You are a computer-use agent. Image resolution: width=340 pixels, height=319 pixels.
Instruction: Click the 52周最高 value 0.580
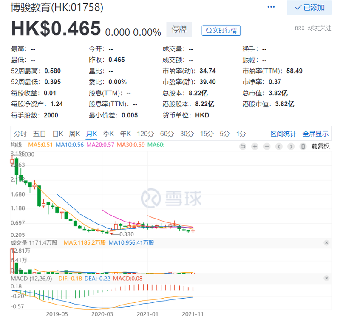coord(52,71)
